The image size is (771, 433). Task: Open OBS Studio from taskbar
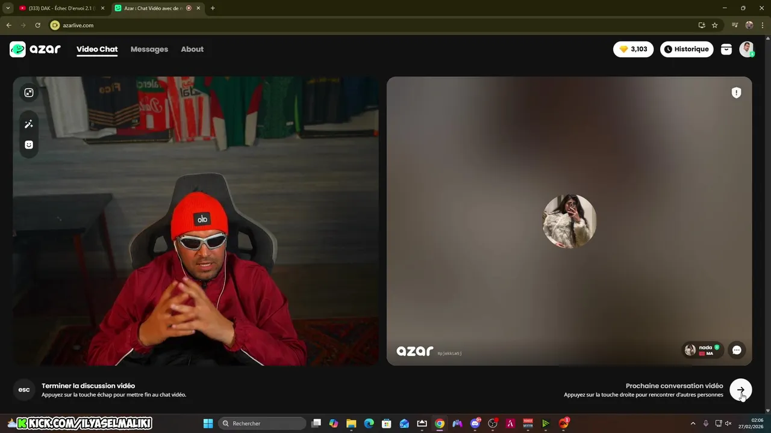point(493,423)
